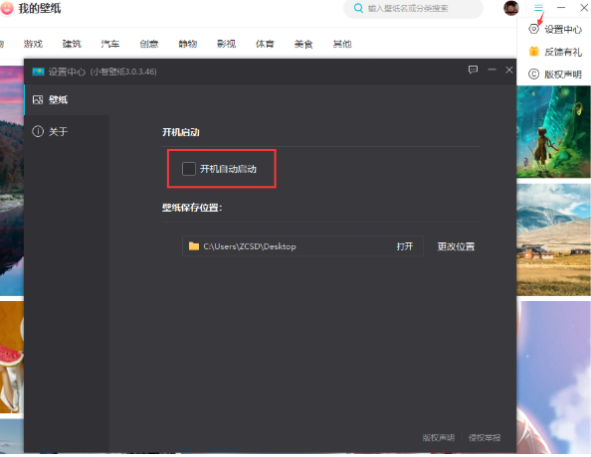The height and width of the screenshot is (457, 591).
Task: Open the hamburger menu icon
Action: [538, 8]
